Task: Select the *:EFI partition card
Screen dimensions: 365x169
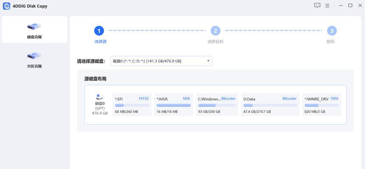Action: (132, 104)
